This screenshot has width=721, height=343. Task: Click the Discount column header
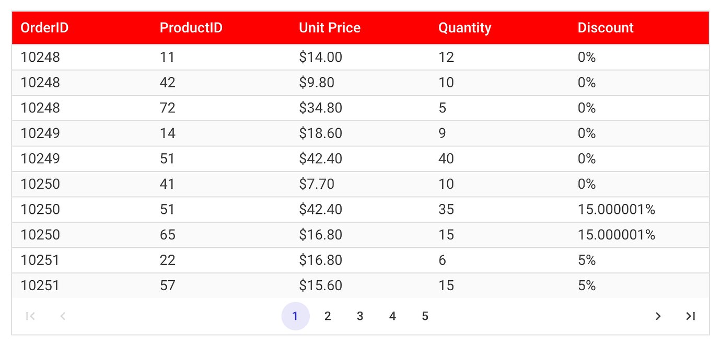pos(606,28)
